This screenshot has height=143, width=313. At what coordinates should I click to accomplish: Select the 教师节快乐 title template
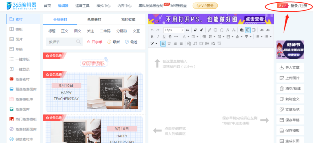coord(94,62)
